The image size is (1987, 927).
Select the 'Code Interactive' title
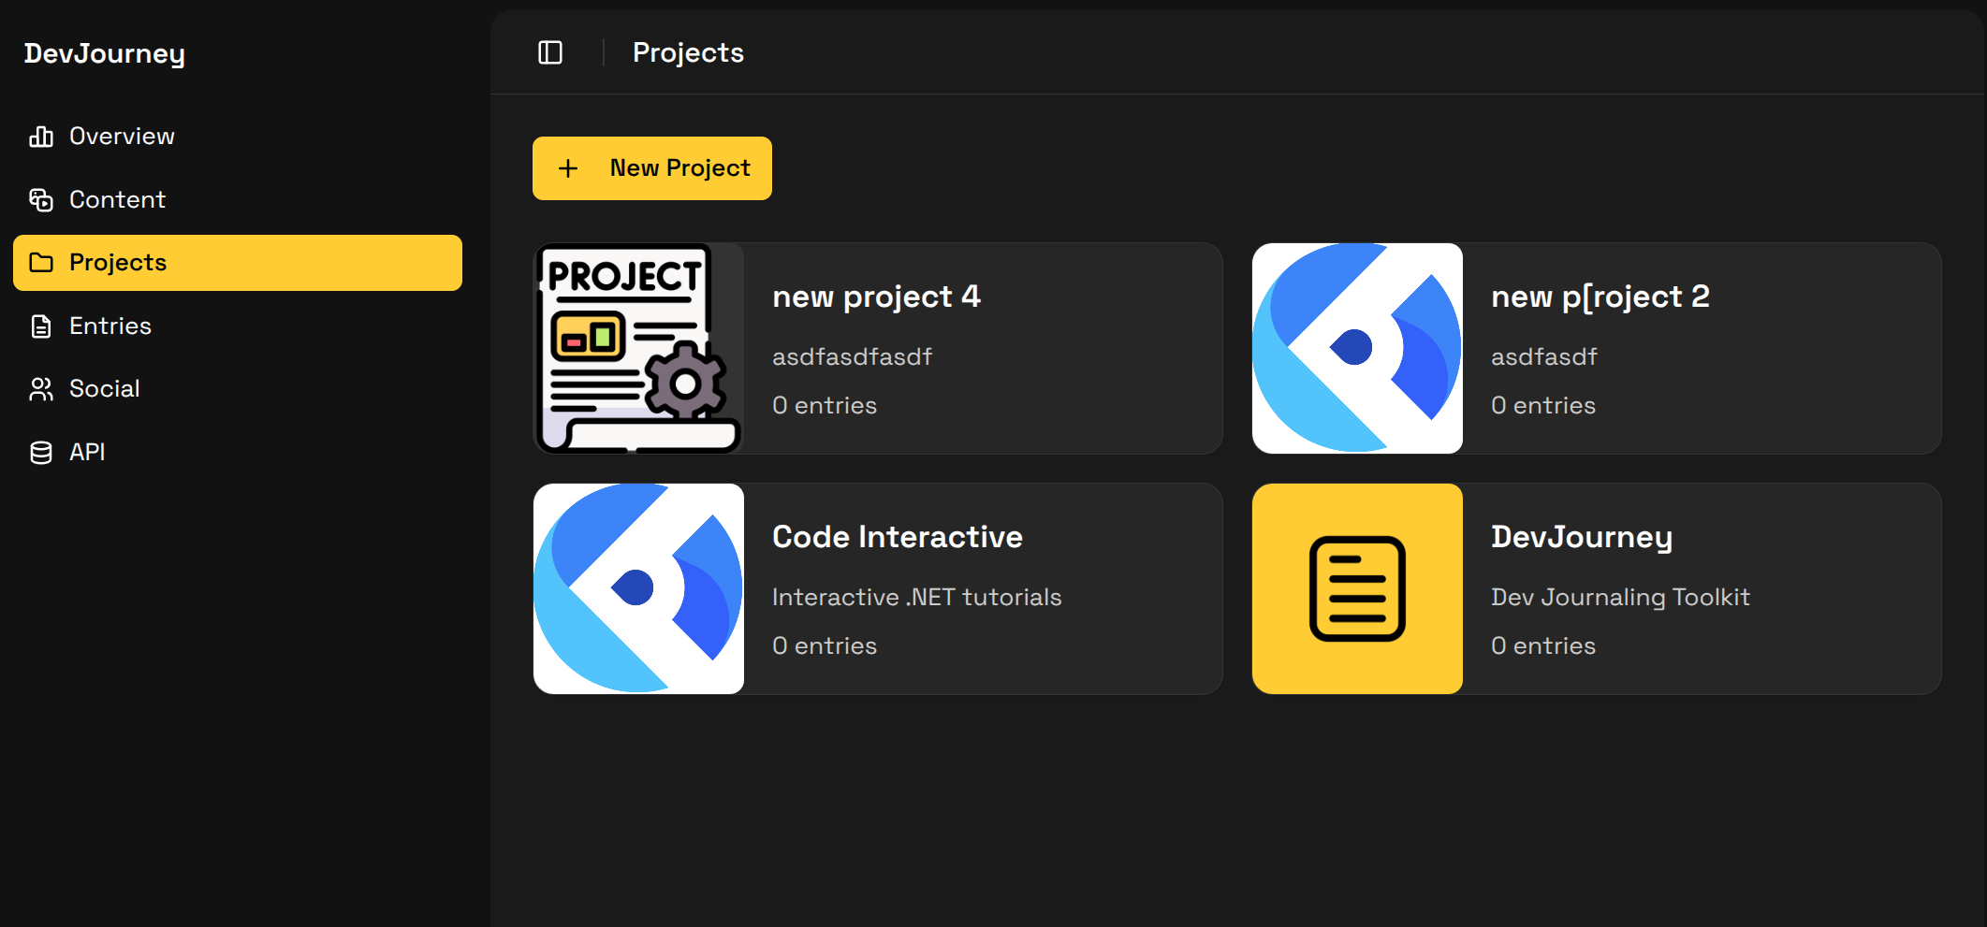[898, 537]
